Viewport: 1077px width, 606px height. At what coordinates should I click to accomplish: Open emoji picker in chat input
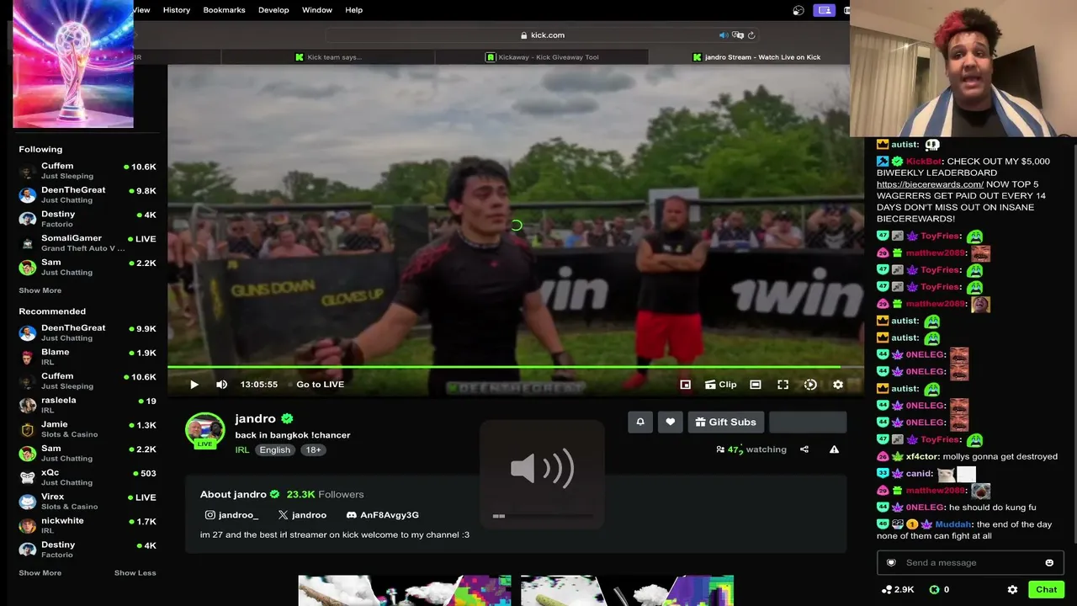(x=1049, y=563)
